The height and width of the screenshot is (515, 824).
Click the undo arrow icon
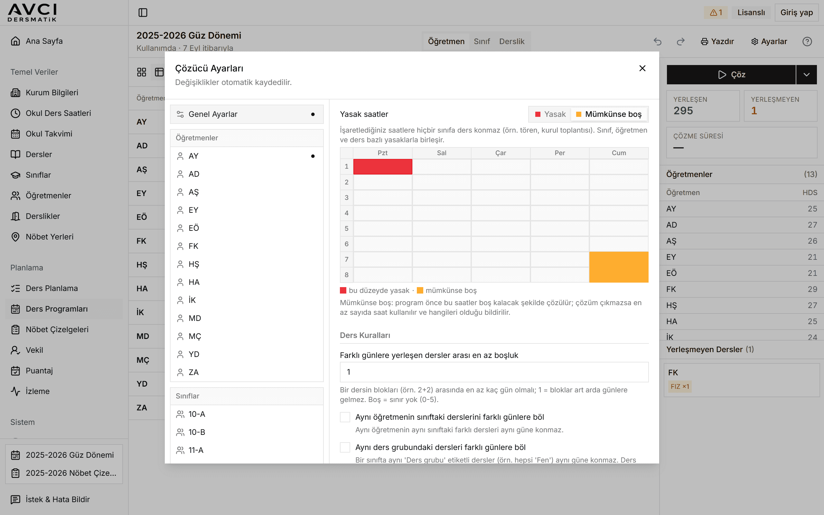(x=658, y=42)
